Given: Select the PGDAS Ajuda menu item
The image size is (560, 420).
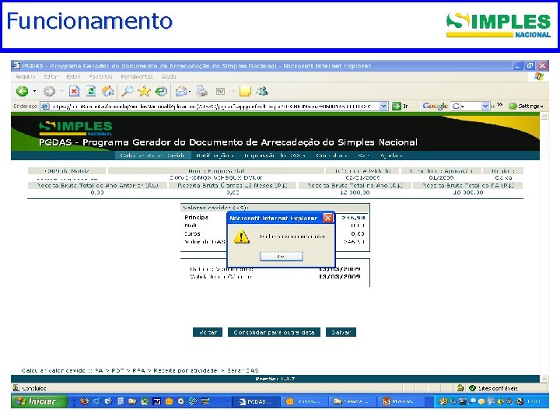Looking at the screenshot, I should [x=392, y=156].
